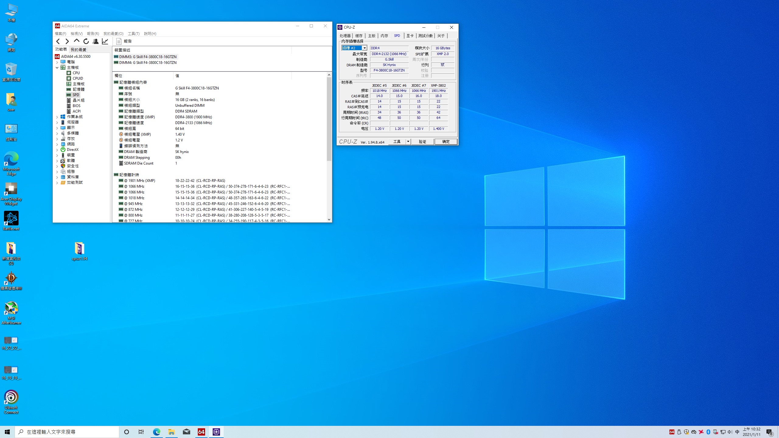Switch to AIDA64 我的最愛 favorites tab
Image resolution: width=779 pixels, height=438 pixels.
point(79,50)
